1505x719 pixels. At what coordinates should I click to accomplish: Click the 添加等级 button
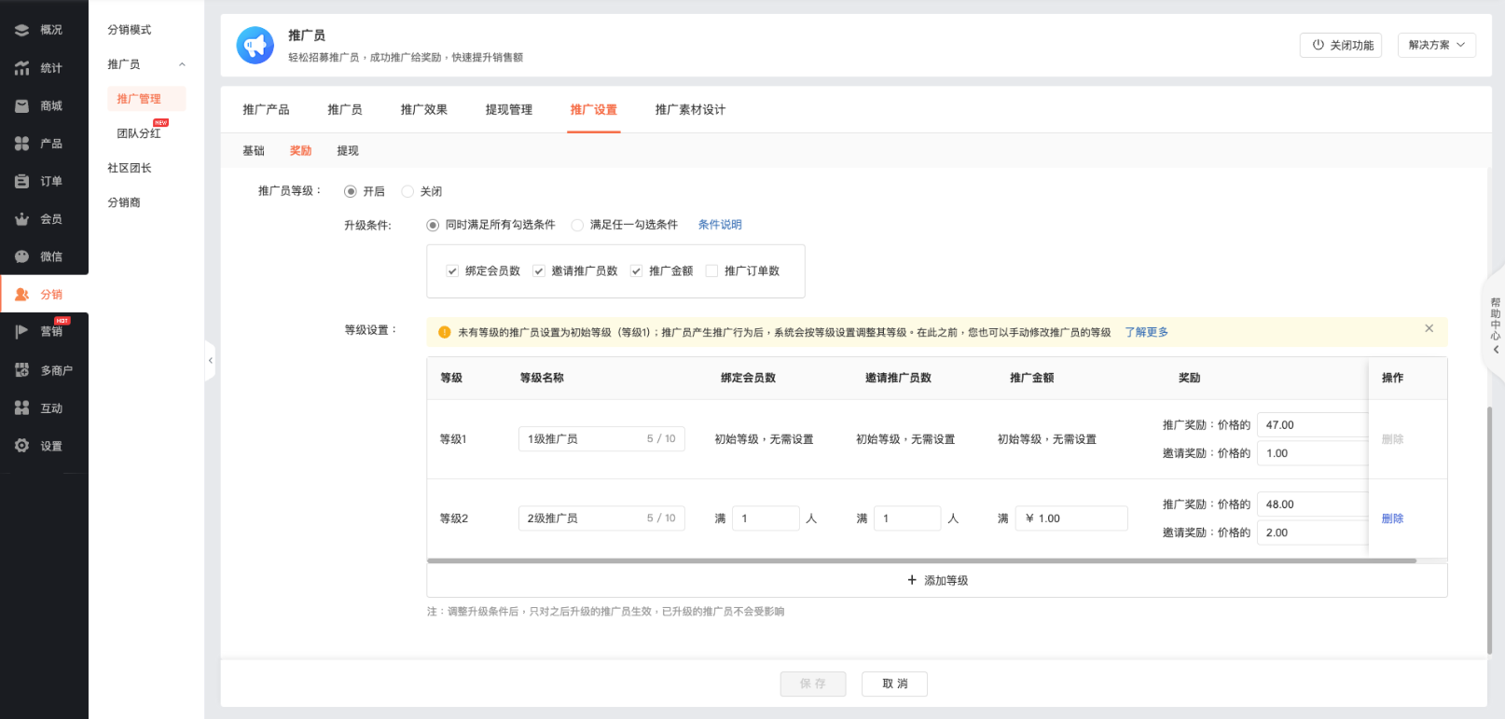click(x=936, y=580)
